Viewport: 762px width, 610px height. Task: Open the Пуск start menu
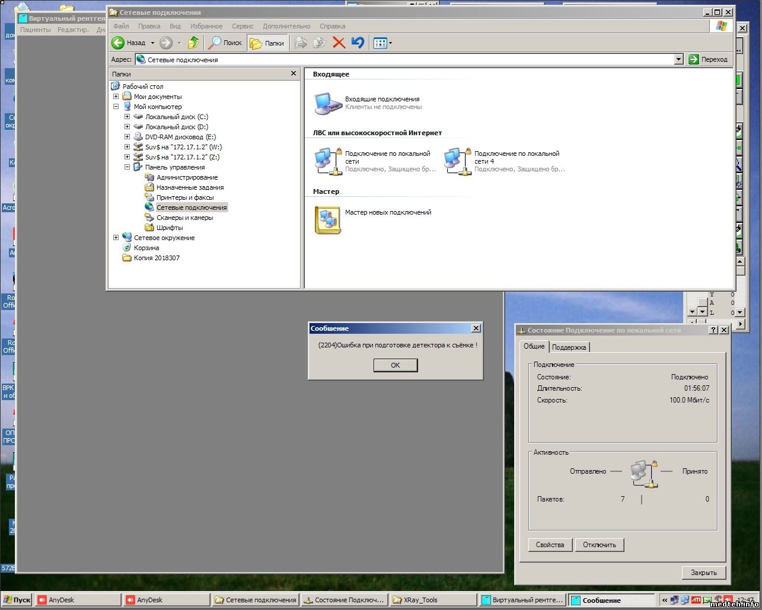pyautogui.click(x=17, y=600)
